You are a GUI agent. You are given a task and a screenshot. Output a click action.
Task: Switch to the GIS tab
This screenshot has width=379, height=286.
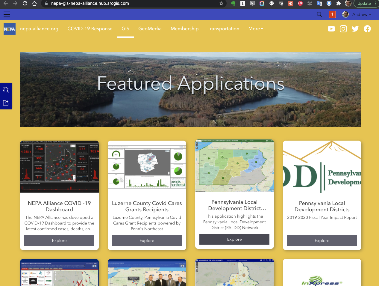(x=125, y=28)
